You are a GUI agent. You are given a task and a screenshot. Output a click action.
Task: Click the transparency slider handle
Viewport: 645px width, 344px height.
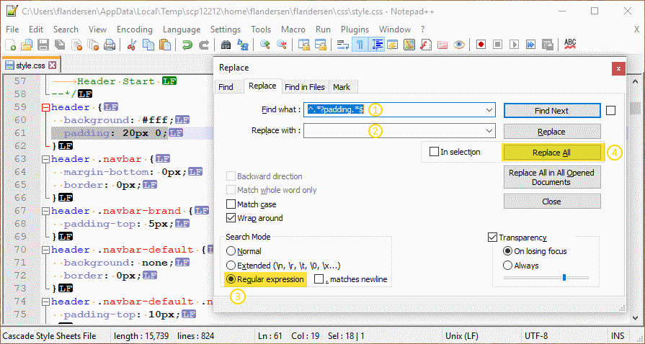coord(564,278)
